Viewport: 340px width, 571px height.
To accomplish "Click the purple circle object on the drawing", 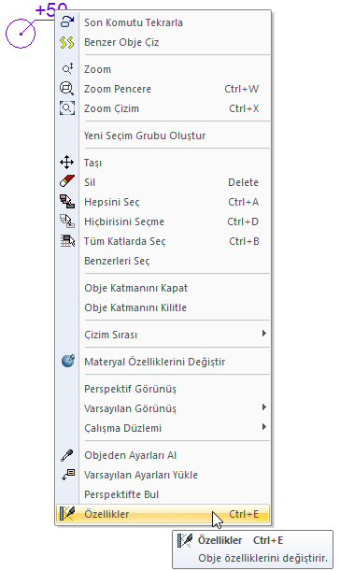I will (21, 34).
